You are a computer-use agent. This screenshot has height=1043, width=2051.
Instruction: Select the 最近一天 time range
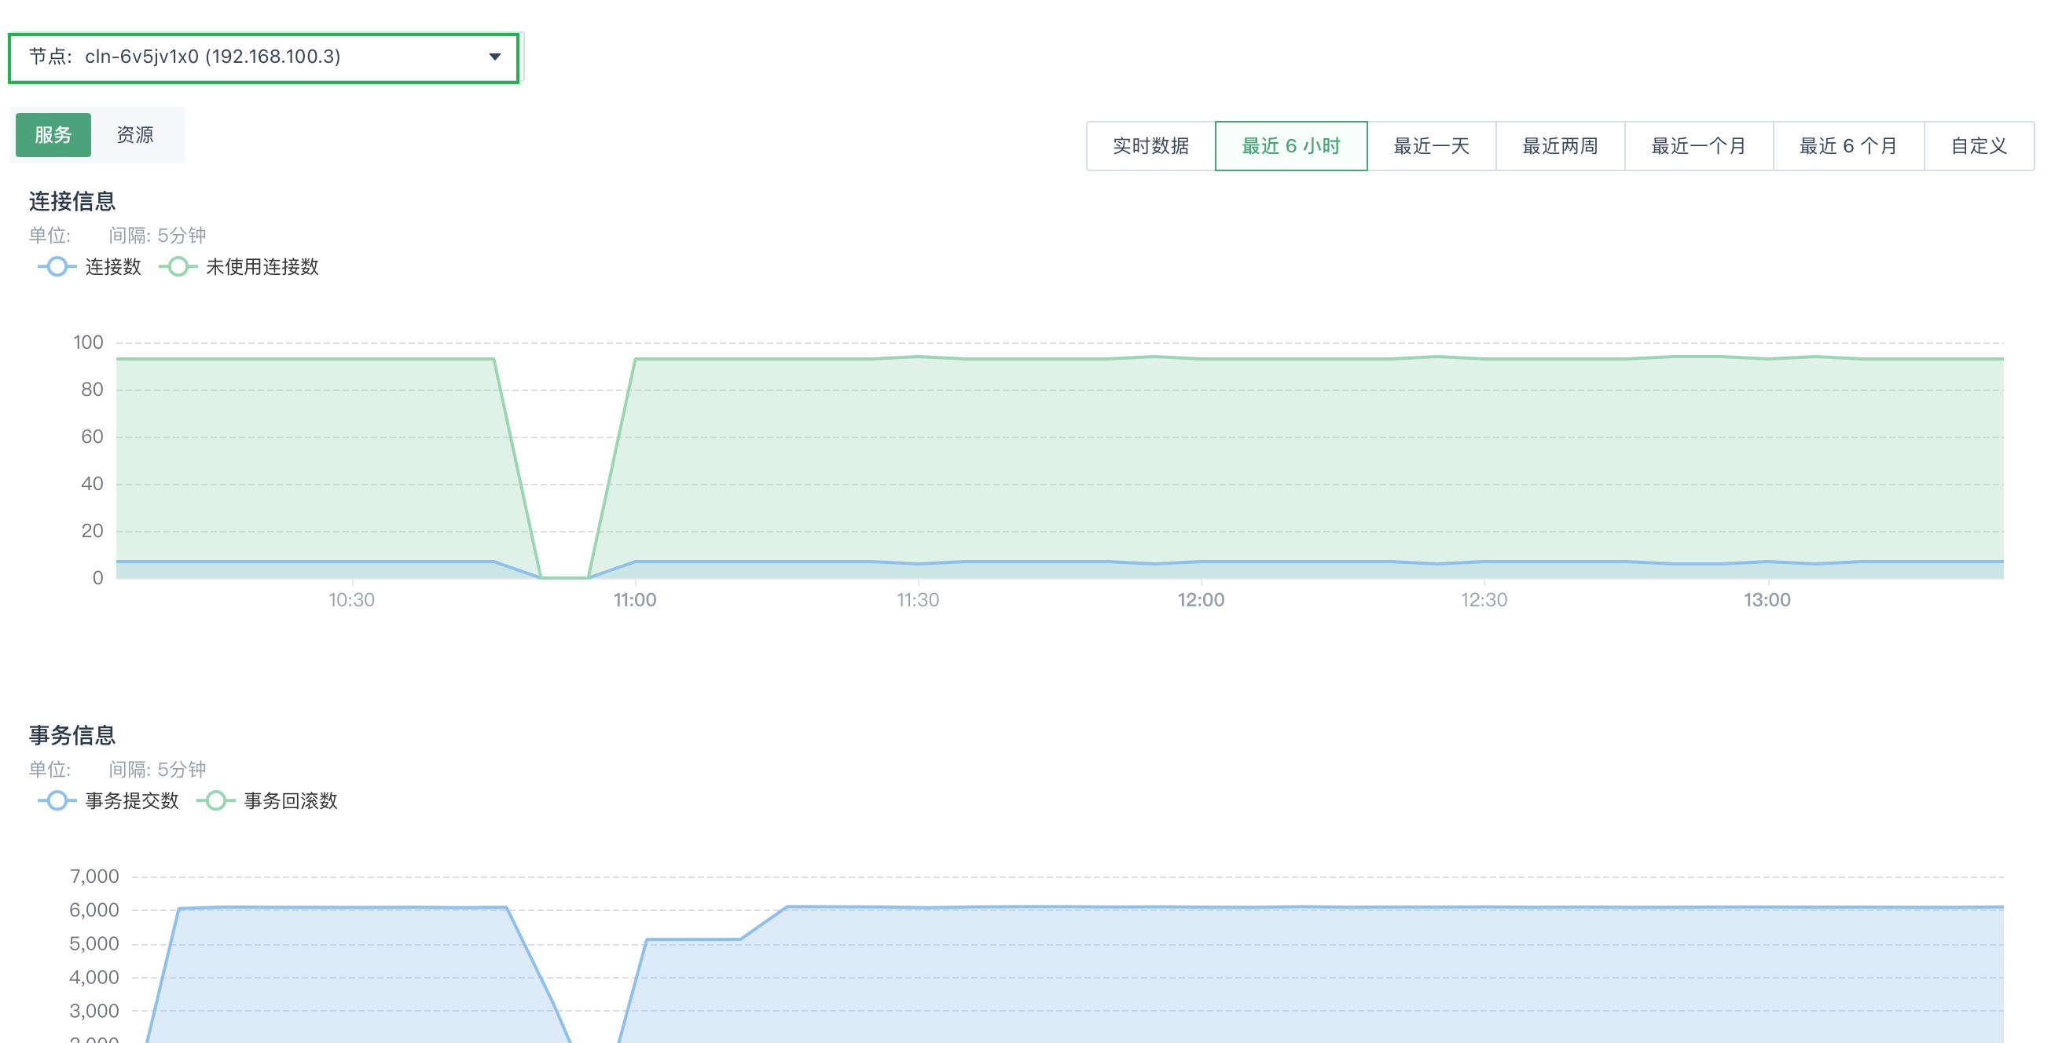(x=1431, y=145)
